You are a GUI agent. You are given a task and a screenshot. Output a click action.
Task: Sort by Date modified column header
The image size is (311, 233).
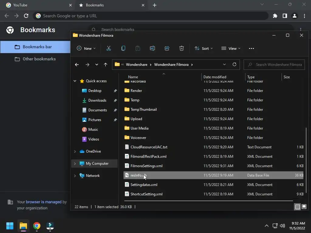tap(215, 77)
